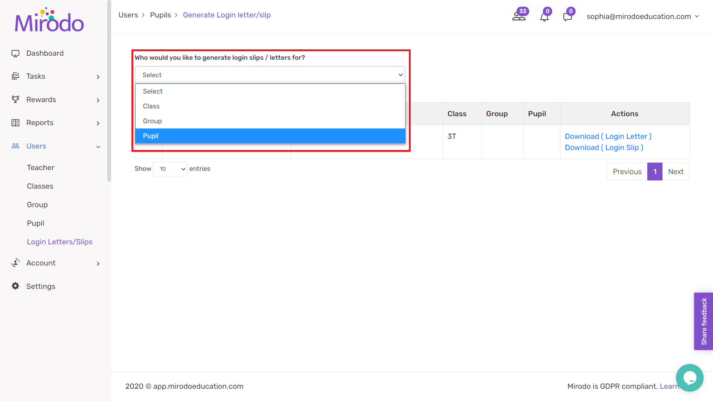Click the Share feedback side tab
Image resolution: width=713 pixels, height=401 pixels.
tap(703, 321)
